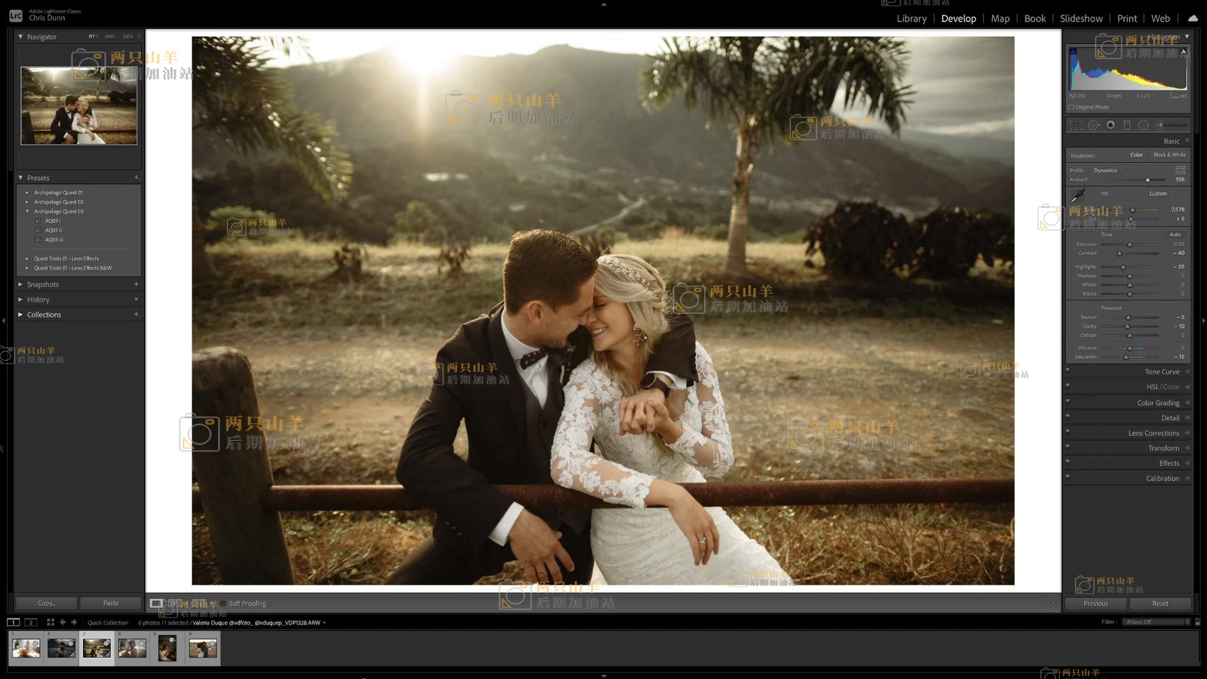1207x679 pixels.
Task: Select the Graduated Filter tool
Action: pos(1127,125)
